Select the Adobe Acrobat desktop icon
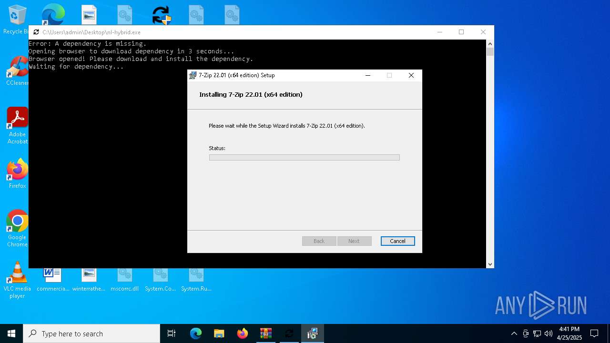This screenshot has width=610, height=343. tap(17, 125)
